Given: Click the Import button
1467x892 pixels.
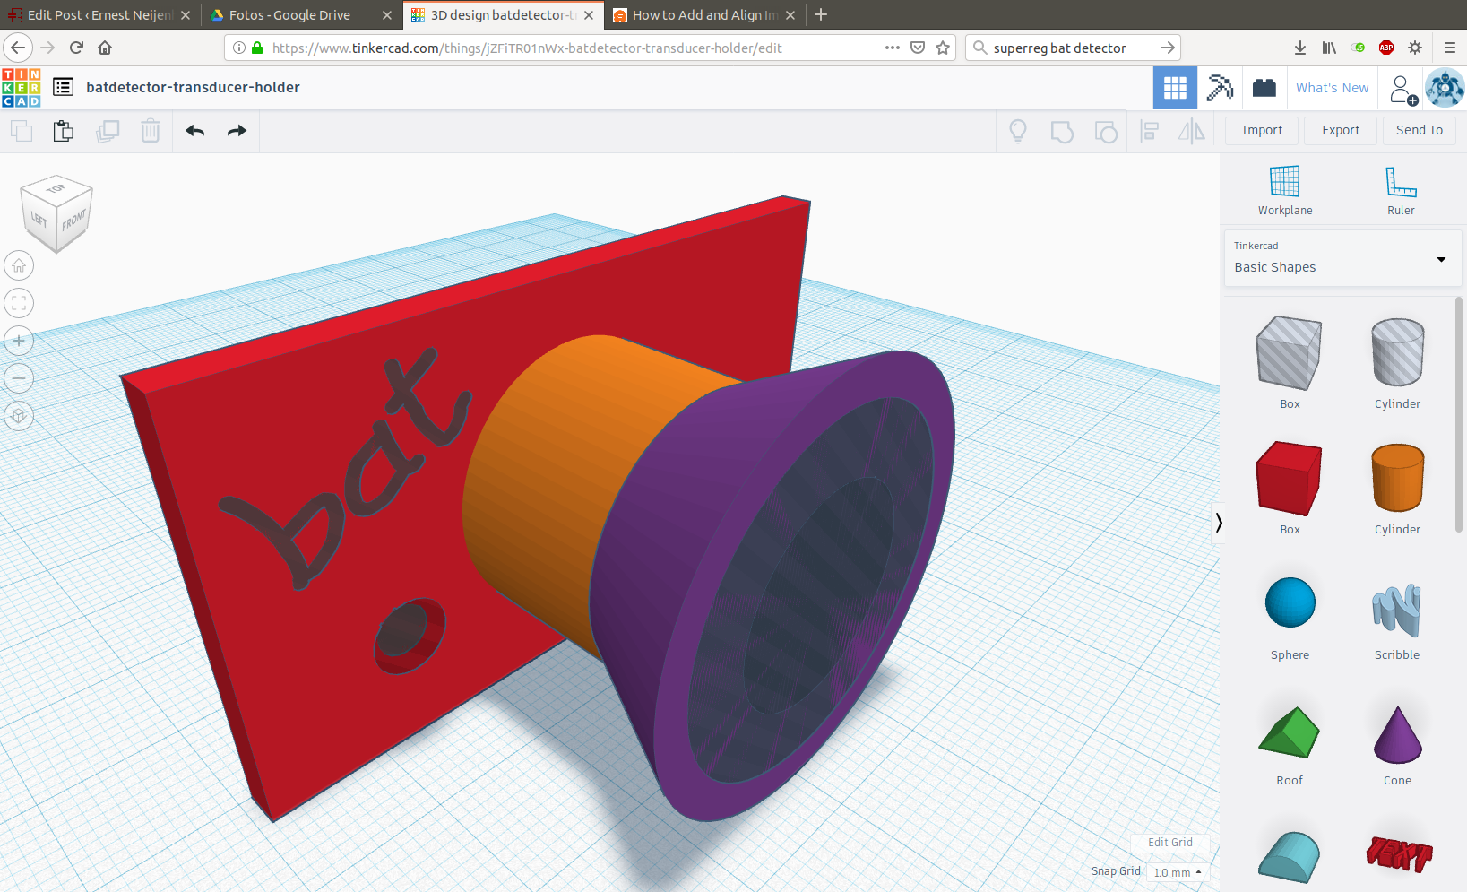Looking at the screenshot, I should [1261, 131].
